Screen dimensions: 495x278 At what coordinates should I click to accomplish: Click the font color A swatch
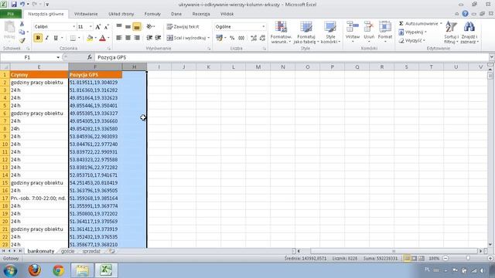(102, 38)
